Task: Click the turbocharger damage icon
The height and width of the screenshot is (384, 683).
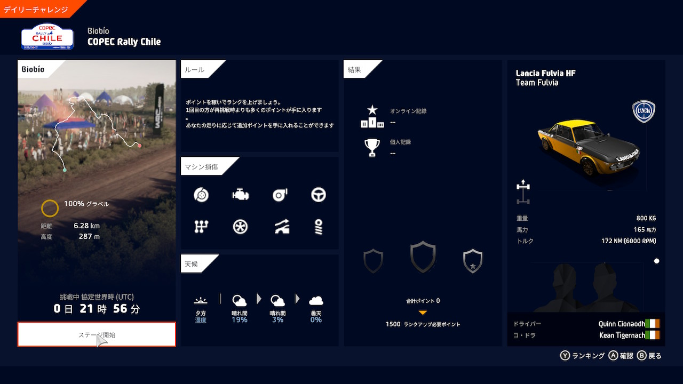Action: click(x=280, y=195)
